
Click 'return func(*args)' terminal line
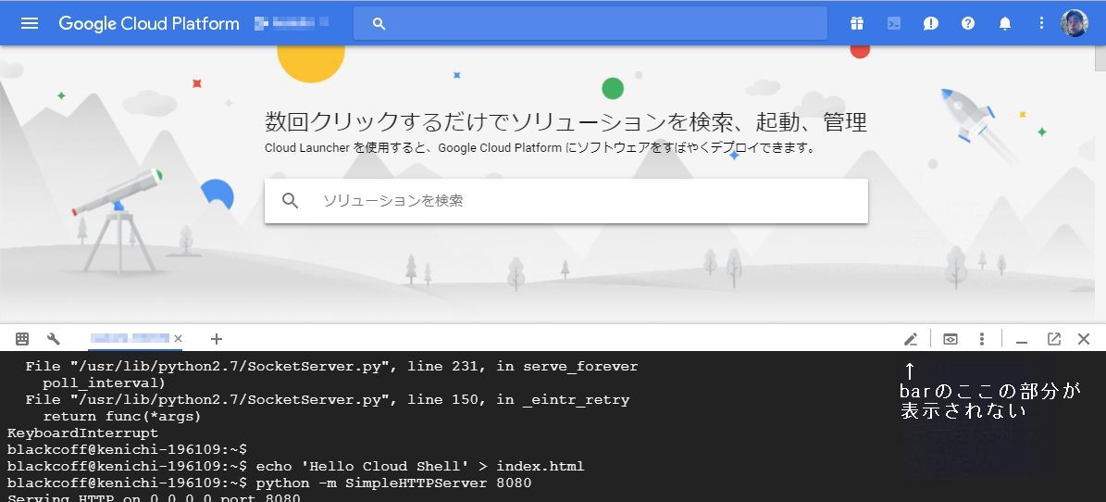coord(122,417)
